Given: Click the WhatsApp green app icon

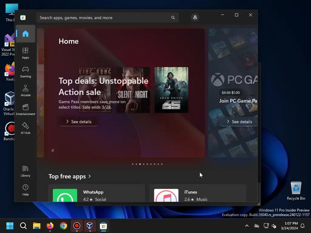Looking at the screenshot, I should pos(65,195).
